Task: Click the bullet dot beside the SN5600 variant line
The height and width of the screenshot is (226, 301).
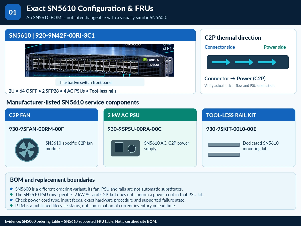Action: coord(11,189)
